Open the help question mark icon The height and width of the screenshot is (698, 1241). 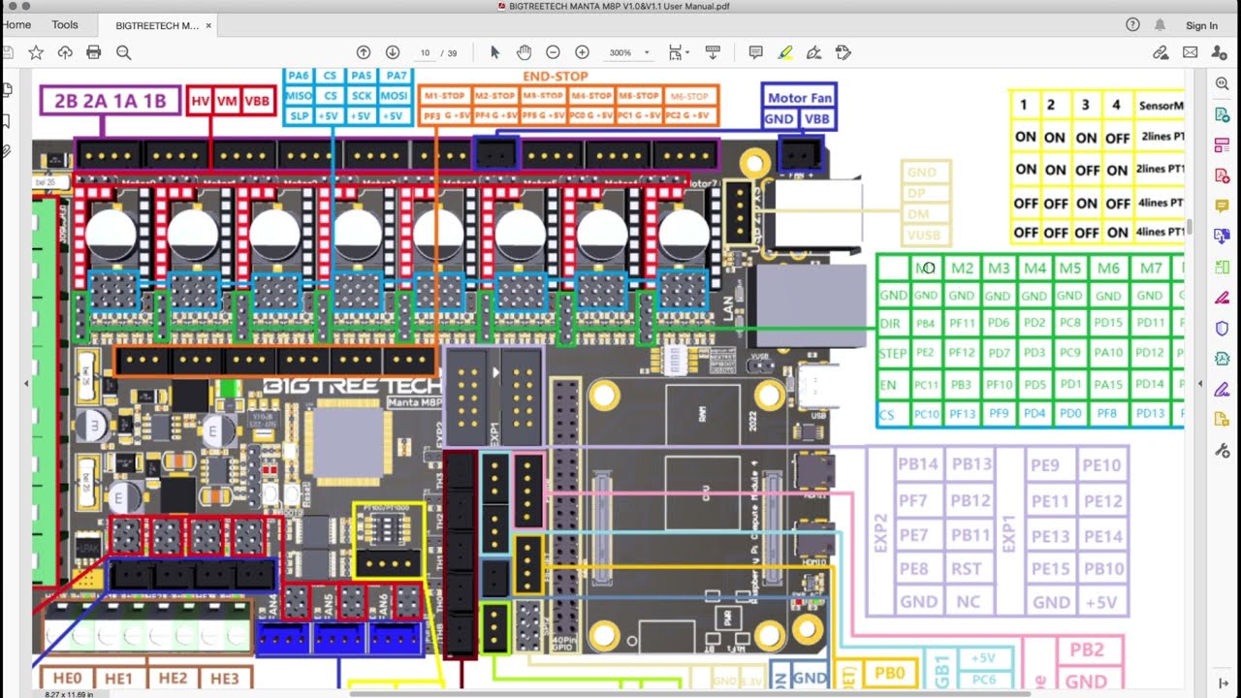pyautogui.click(x=1132, y=25)
